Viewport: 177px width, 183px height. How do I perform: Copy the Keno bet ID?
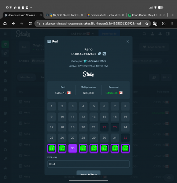(99, 54)
